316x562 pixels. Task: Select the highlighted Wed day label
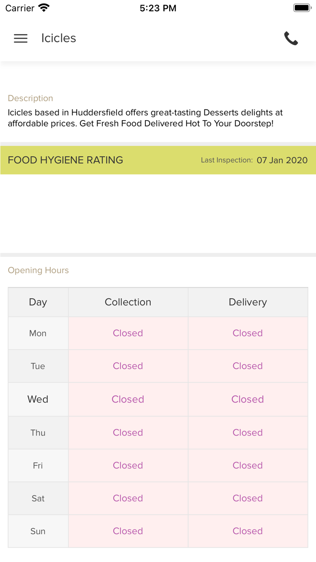pyautogui.click(x=38, y=399)
